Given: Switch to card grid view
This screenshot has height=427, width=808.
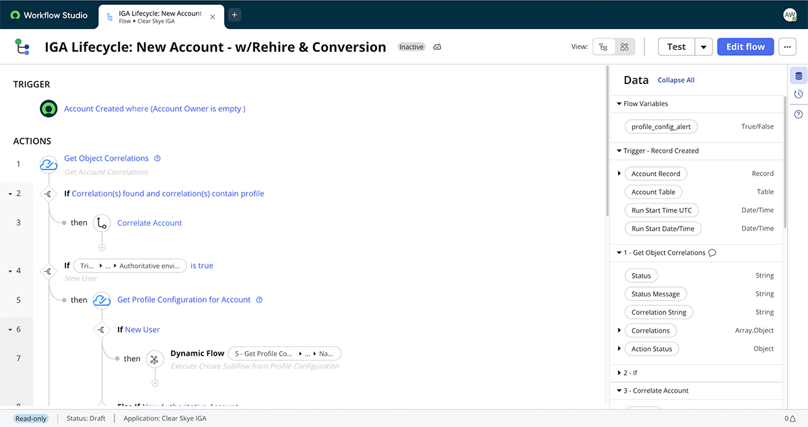Looking at the screenshot, I should tap(624, 47).
